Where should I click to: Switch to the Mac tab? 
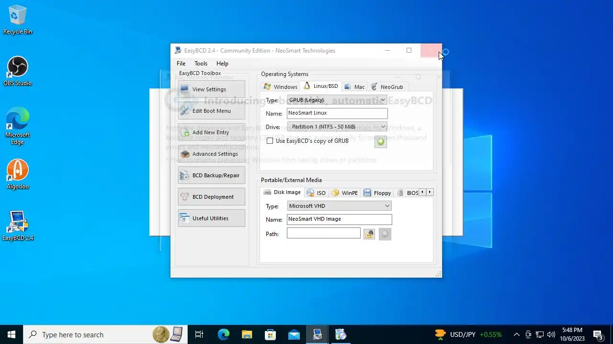(354, 87)
